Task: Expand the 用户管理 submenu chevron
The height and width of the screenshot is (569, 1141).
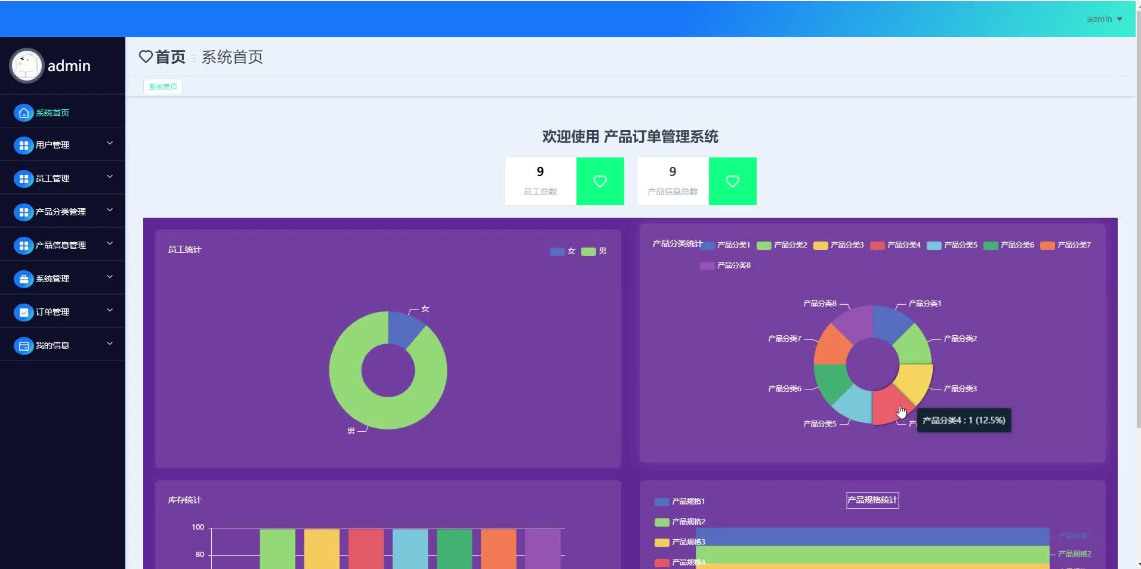Action: point(110,143)
